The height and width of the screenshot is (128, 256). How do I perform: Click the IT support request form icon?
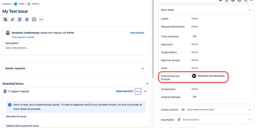click(5, 91)
